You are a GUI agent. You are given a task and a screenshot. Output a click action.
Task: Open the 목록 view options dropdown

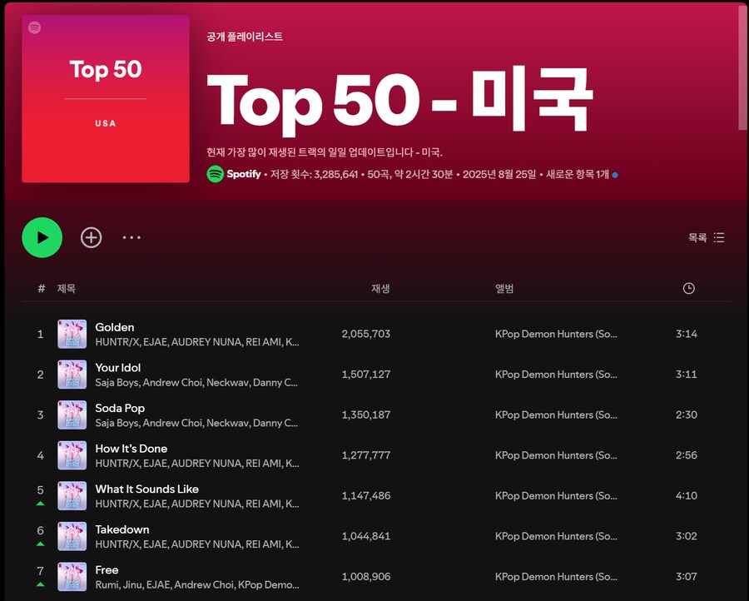[x=706, y=237]
